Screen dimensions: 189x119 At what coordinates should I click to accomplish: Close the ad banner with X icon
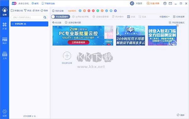coord(177,25)
